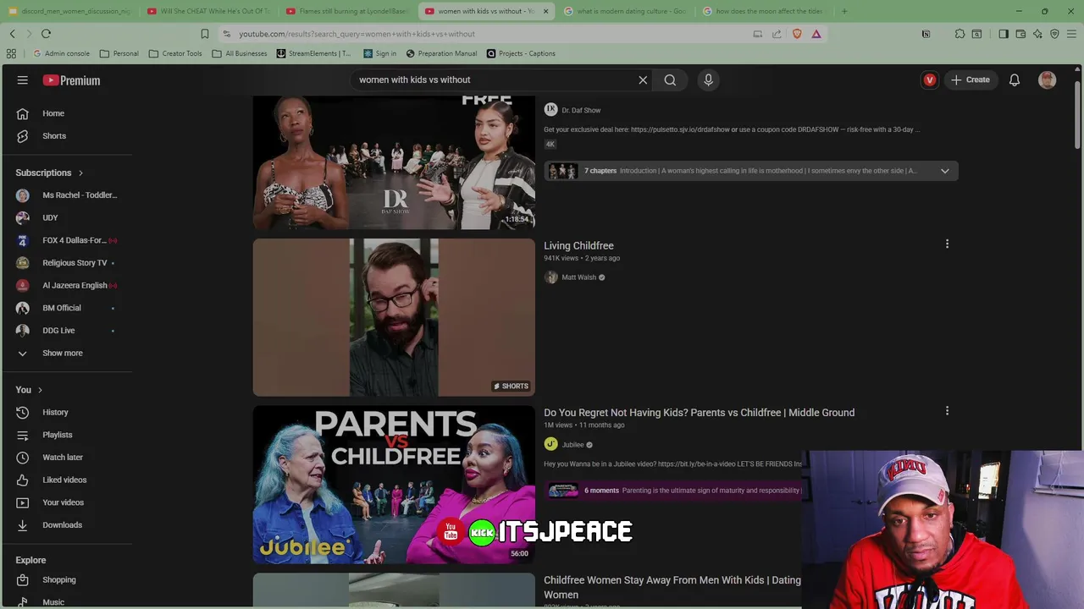
Task: Start voice search with microphone icon
Action: pyautogui.click(x=709, y=80)
